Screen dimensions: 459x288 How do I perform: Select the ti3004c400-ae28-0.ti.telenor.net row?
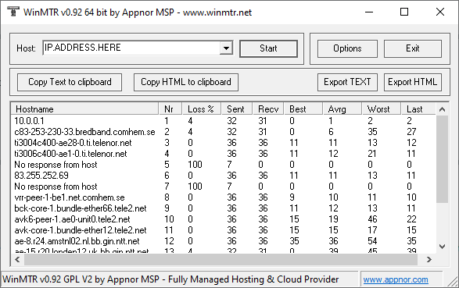coord(224,143)
